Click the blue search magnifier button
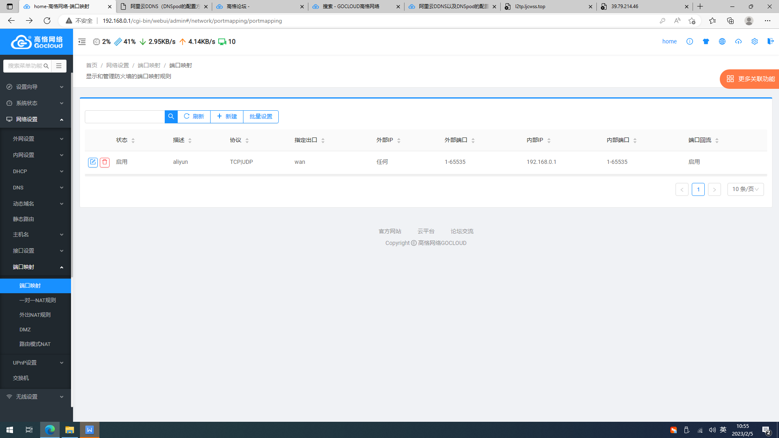The height and width of the screenshot is (438, 779). click(171, 117)
